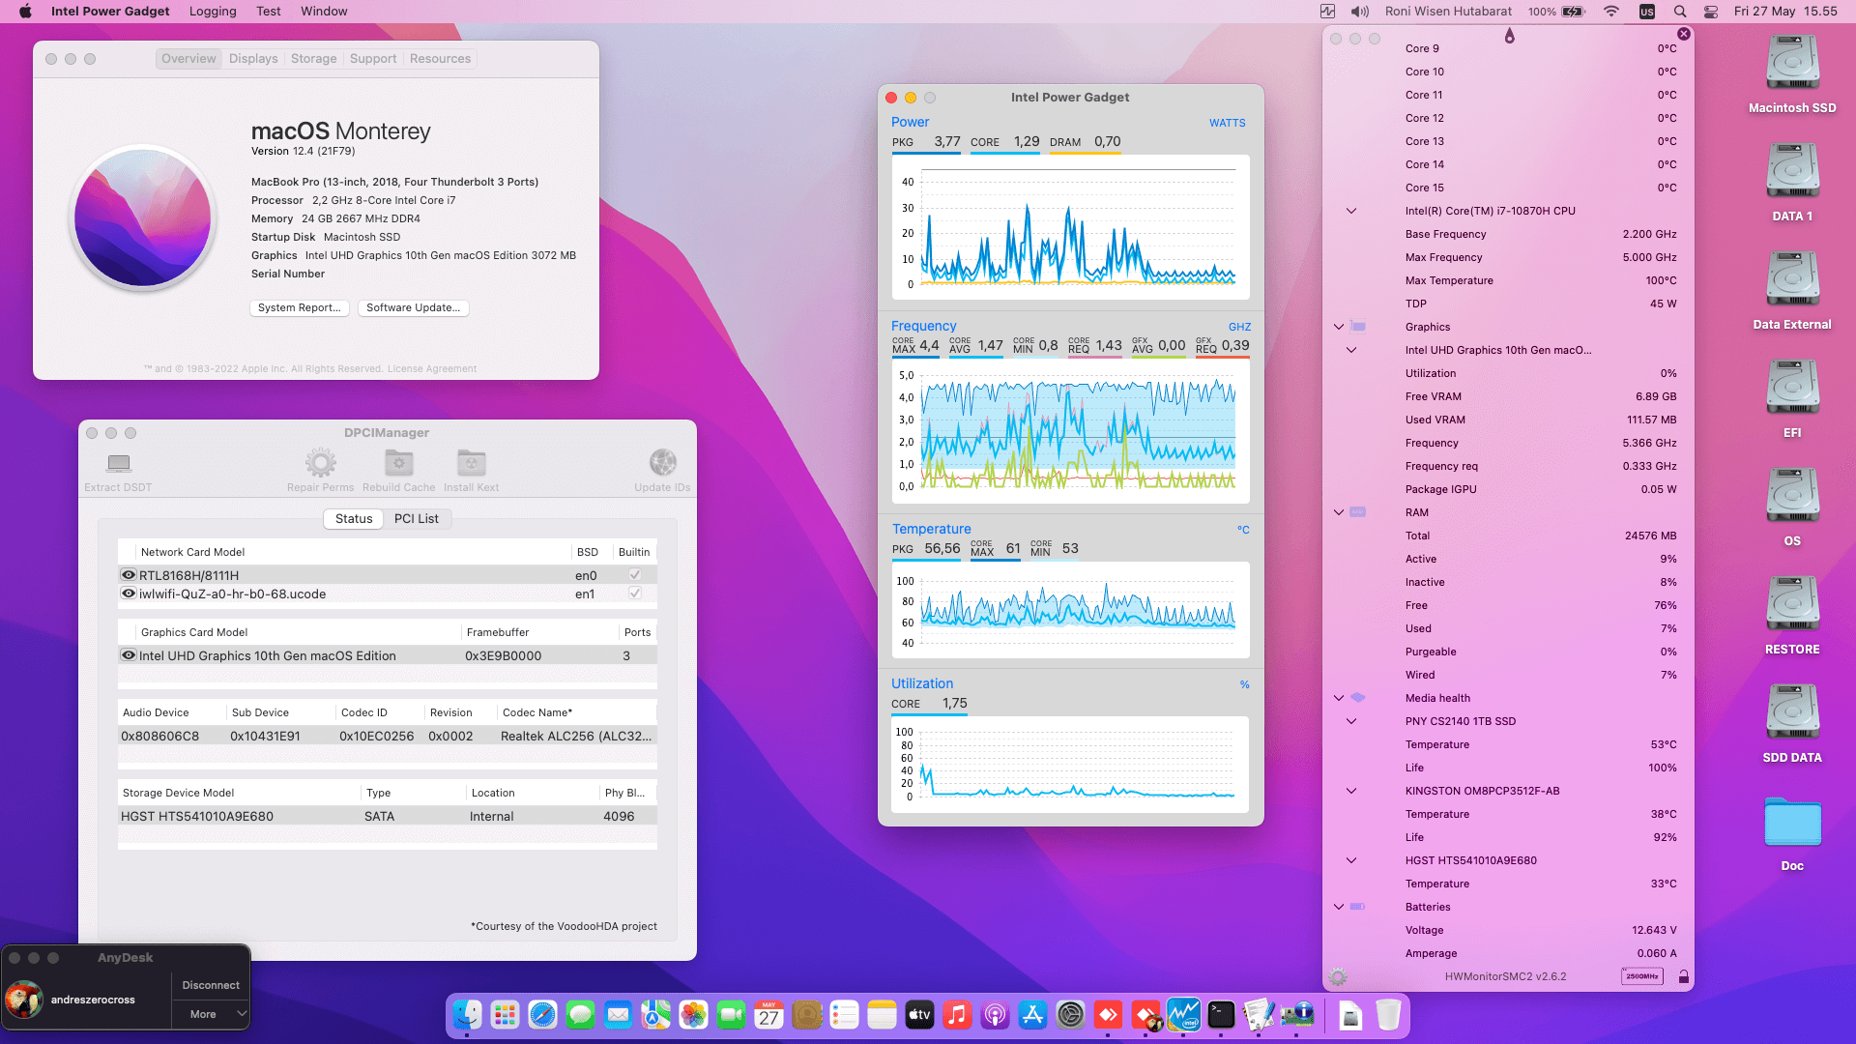Image resolution: width=1856 pixels, height=1044 pixels.
Task: Click the Install Kext icon
Action: point(471,463)
